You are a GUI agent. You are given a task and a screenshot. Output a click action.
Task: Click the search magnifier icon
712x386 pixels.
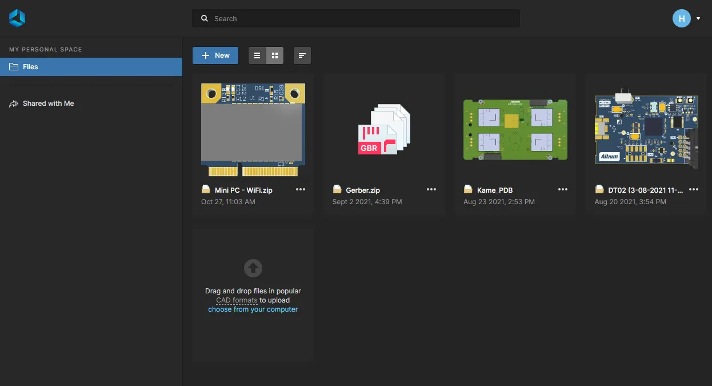tap(205, 18)
